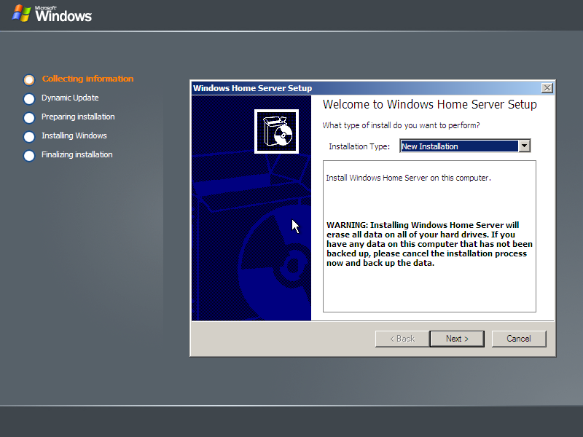Close the Windows Home Server Setup dialog
The height and width of the screenshot is (437, 583).
tap(547, 88)
